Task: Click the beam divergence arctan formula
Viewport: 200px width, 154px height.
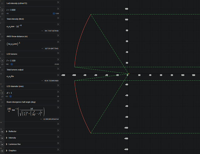Action: click(x=26, y=112)
